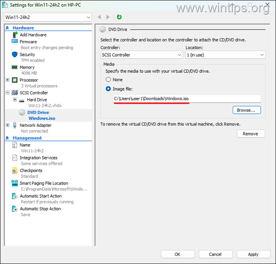Click the SCSI Controller icon
The image size is (276, 264).
15,93
